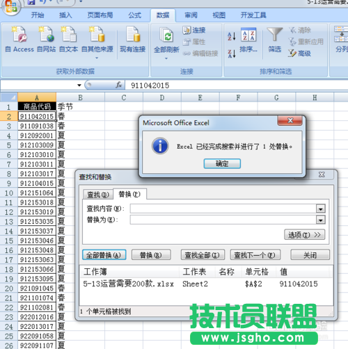Viewport: 348px width, 349px height.
Task: Switch to 查找 tab in dialog
Action: pyautogui.click(x=98, y=195)
